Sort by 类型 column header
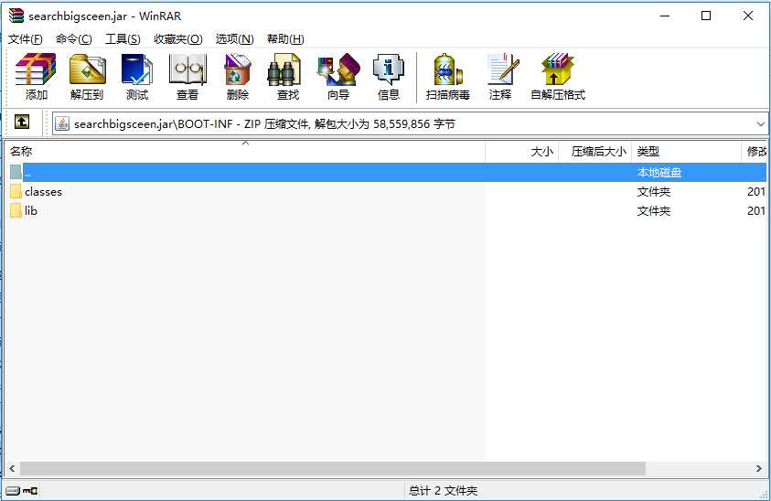Image resolution: width=771 pixels, height=501 pixels. [687, 152]
